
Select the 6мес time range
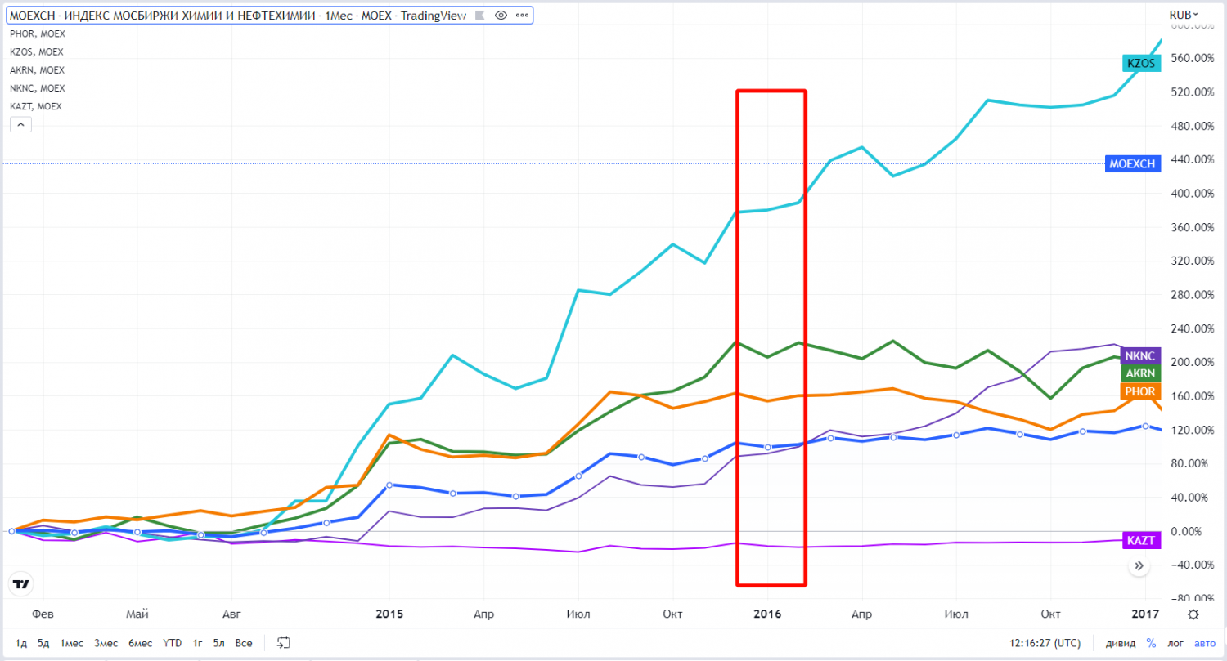[141, 643]
